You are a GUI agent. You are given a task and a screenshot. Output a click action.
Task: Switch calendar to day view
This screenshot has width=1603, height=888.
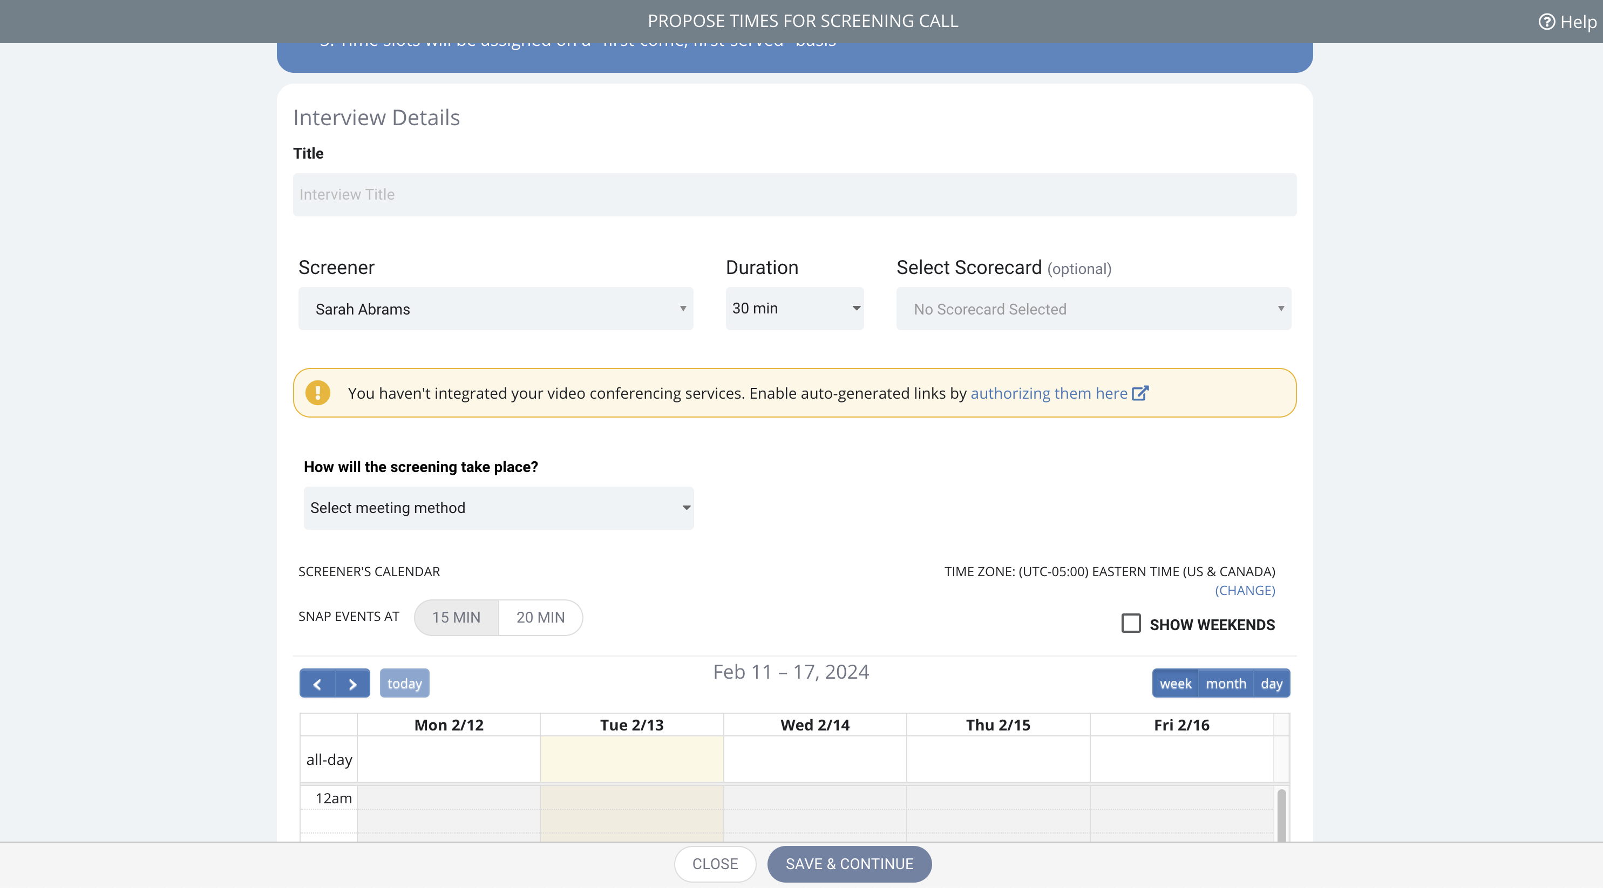click(1271, 684)
